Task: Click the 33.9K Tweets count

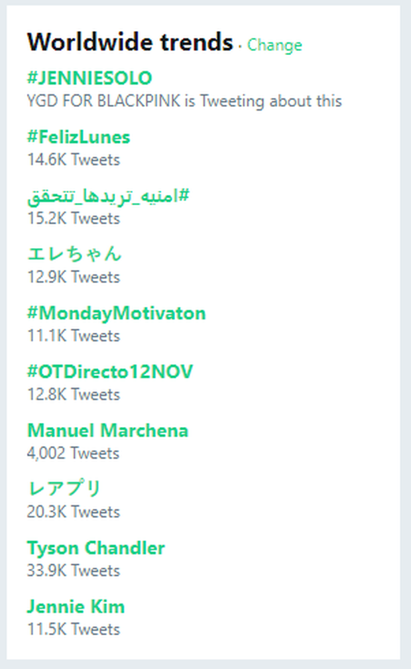Action: click(x=74, y=570)
